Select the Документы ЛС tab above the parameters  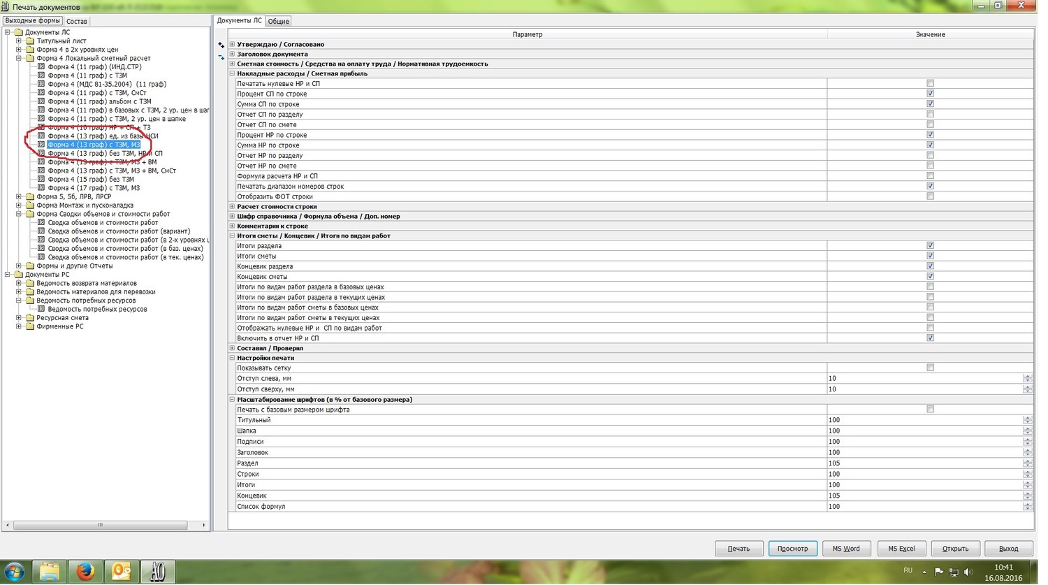[x=239, y=21]
